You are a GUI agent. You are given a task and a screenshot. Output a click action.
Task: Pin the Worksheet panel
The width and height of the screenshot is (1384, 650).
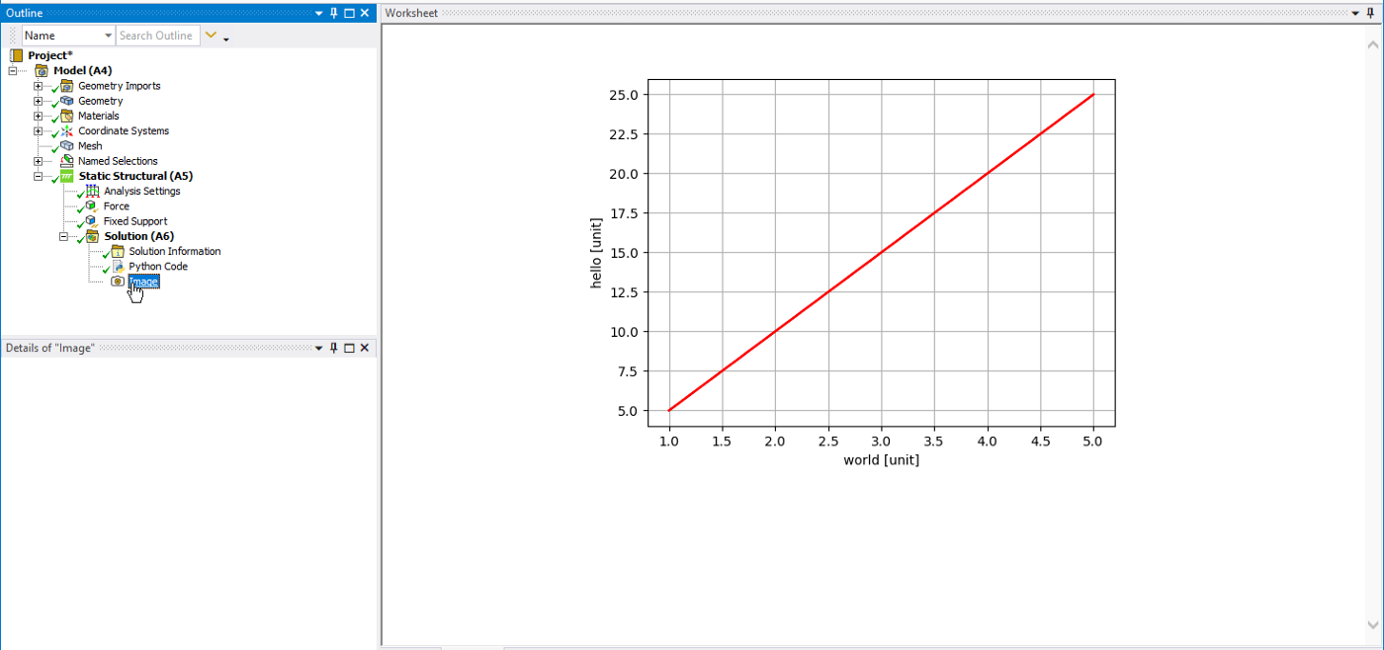click(1370, 13)
